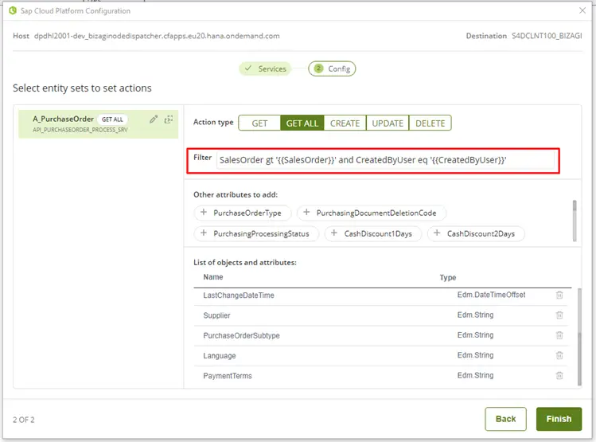Click into the Filter expression field
Image resolution: width=596 pixels, height=442 pixels.
click(x=384, y=160)
